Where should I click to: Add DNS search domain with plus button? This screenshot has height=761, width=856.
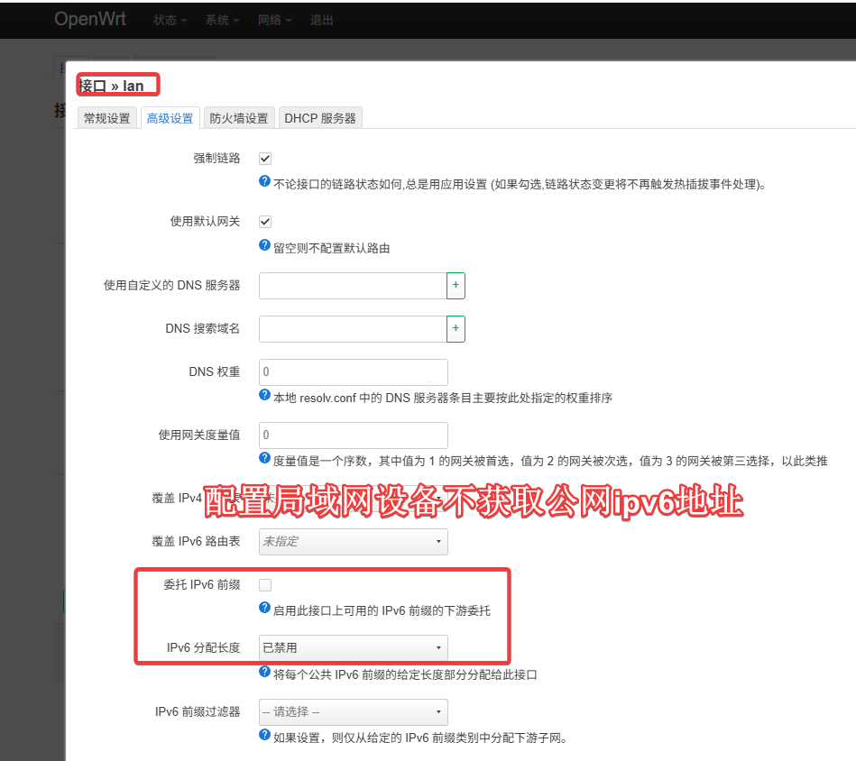pyautogui.click(x=456, y=329)
